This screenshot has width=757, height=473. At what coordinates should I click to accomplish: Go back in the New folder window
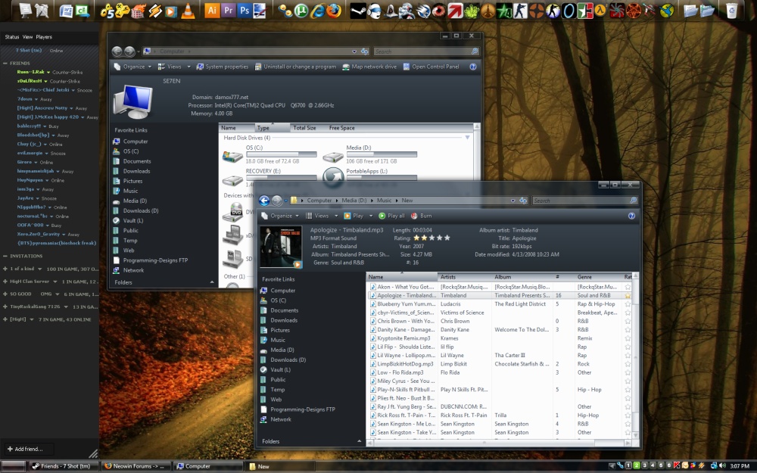pos(264,201)
